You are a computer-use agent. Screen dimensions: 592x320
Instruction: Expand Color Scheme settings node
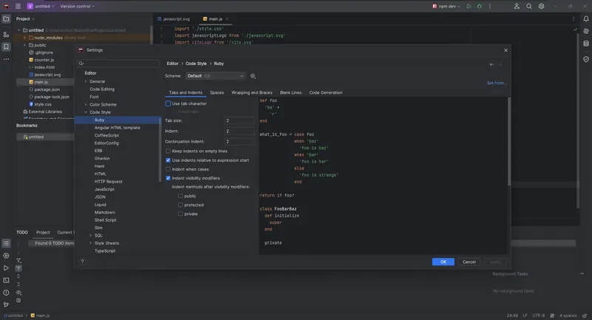(x=86, y=104)
